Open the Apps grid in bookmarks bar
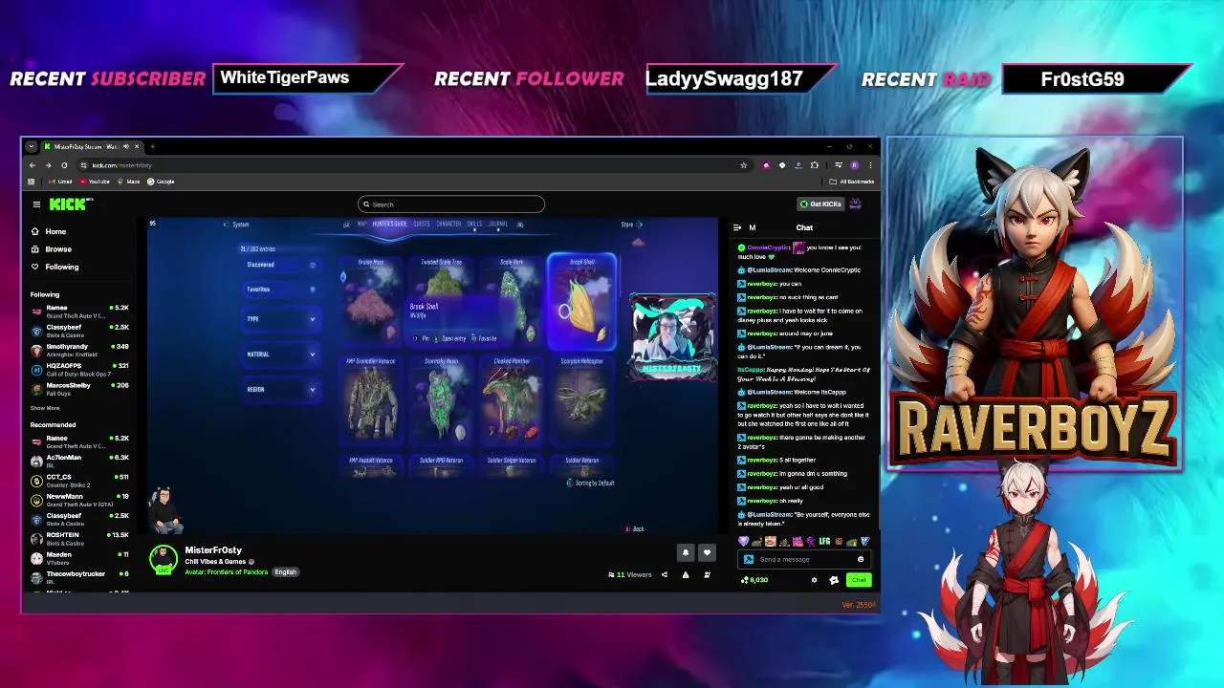 pos(32,182)
